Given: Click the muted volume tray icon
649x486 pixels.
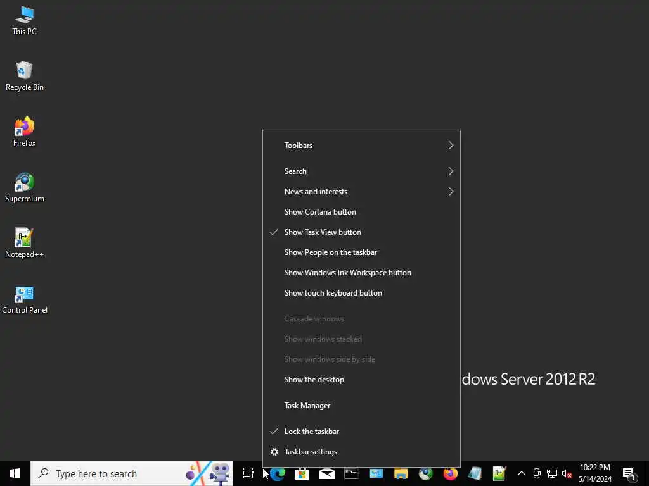Looking at the screenshot, I should click(567, 473).
